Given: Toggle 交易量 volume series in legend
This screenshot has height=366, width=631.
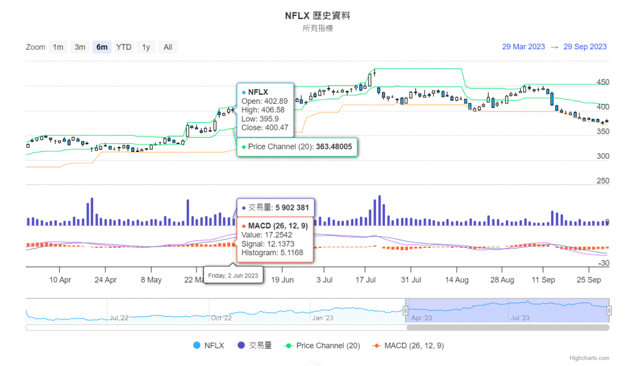Looking at the screenshot, I should point(254,346).
